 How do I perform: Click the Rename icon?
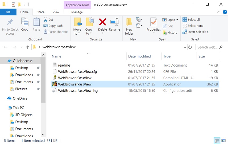tap(115, 22)
